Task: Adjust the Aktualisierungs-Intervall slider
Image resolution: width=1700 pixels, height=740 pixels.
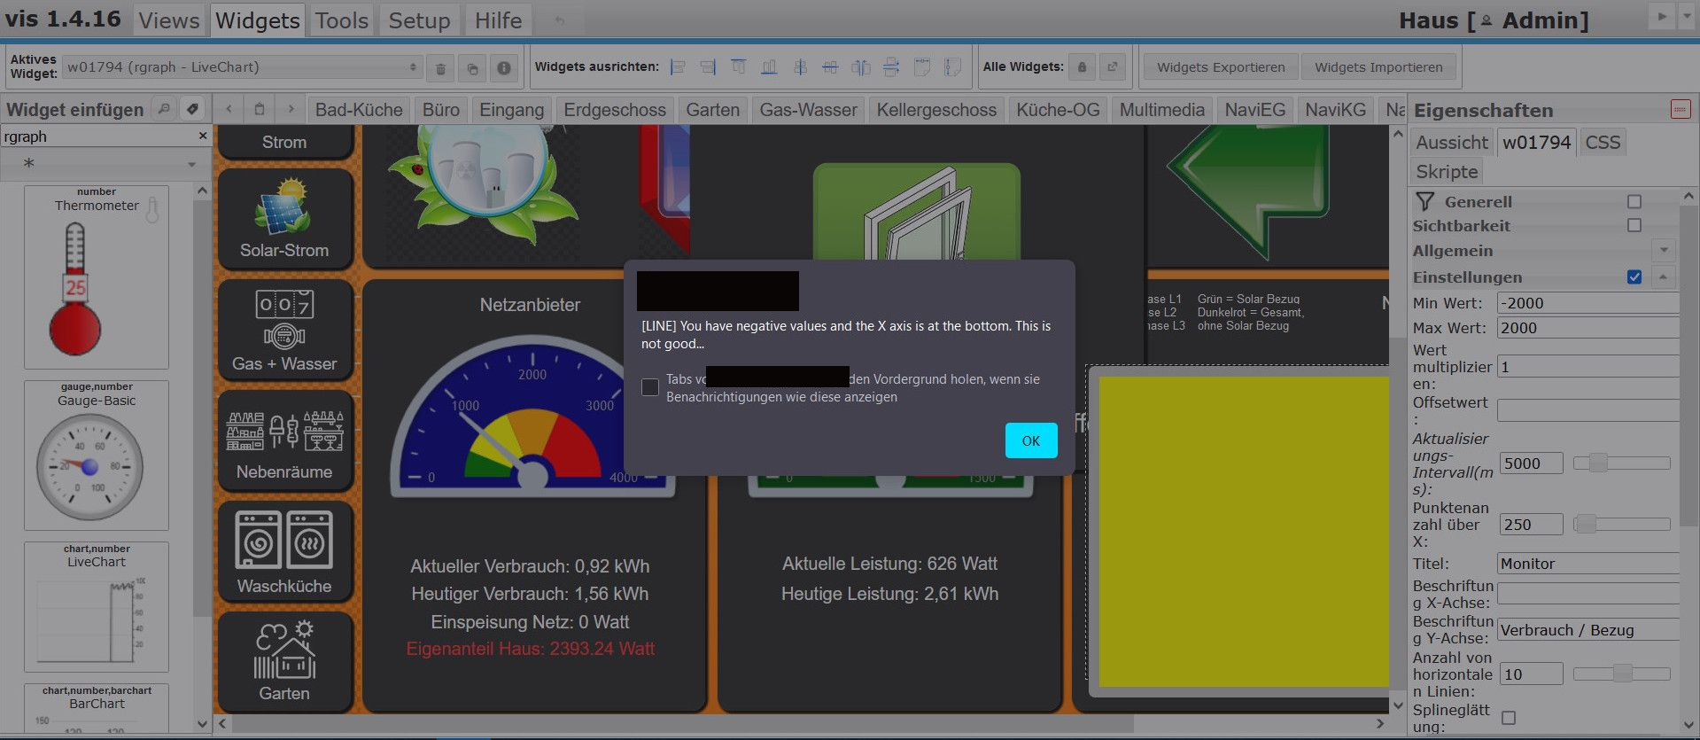Action: (1598, 463)
